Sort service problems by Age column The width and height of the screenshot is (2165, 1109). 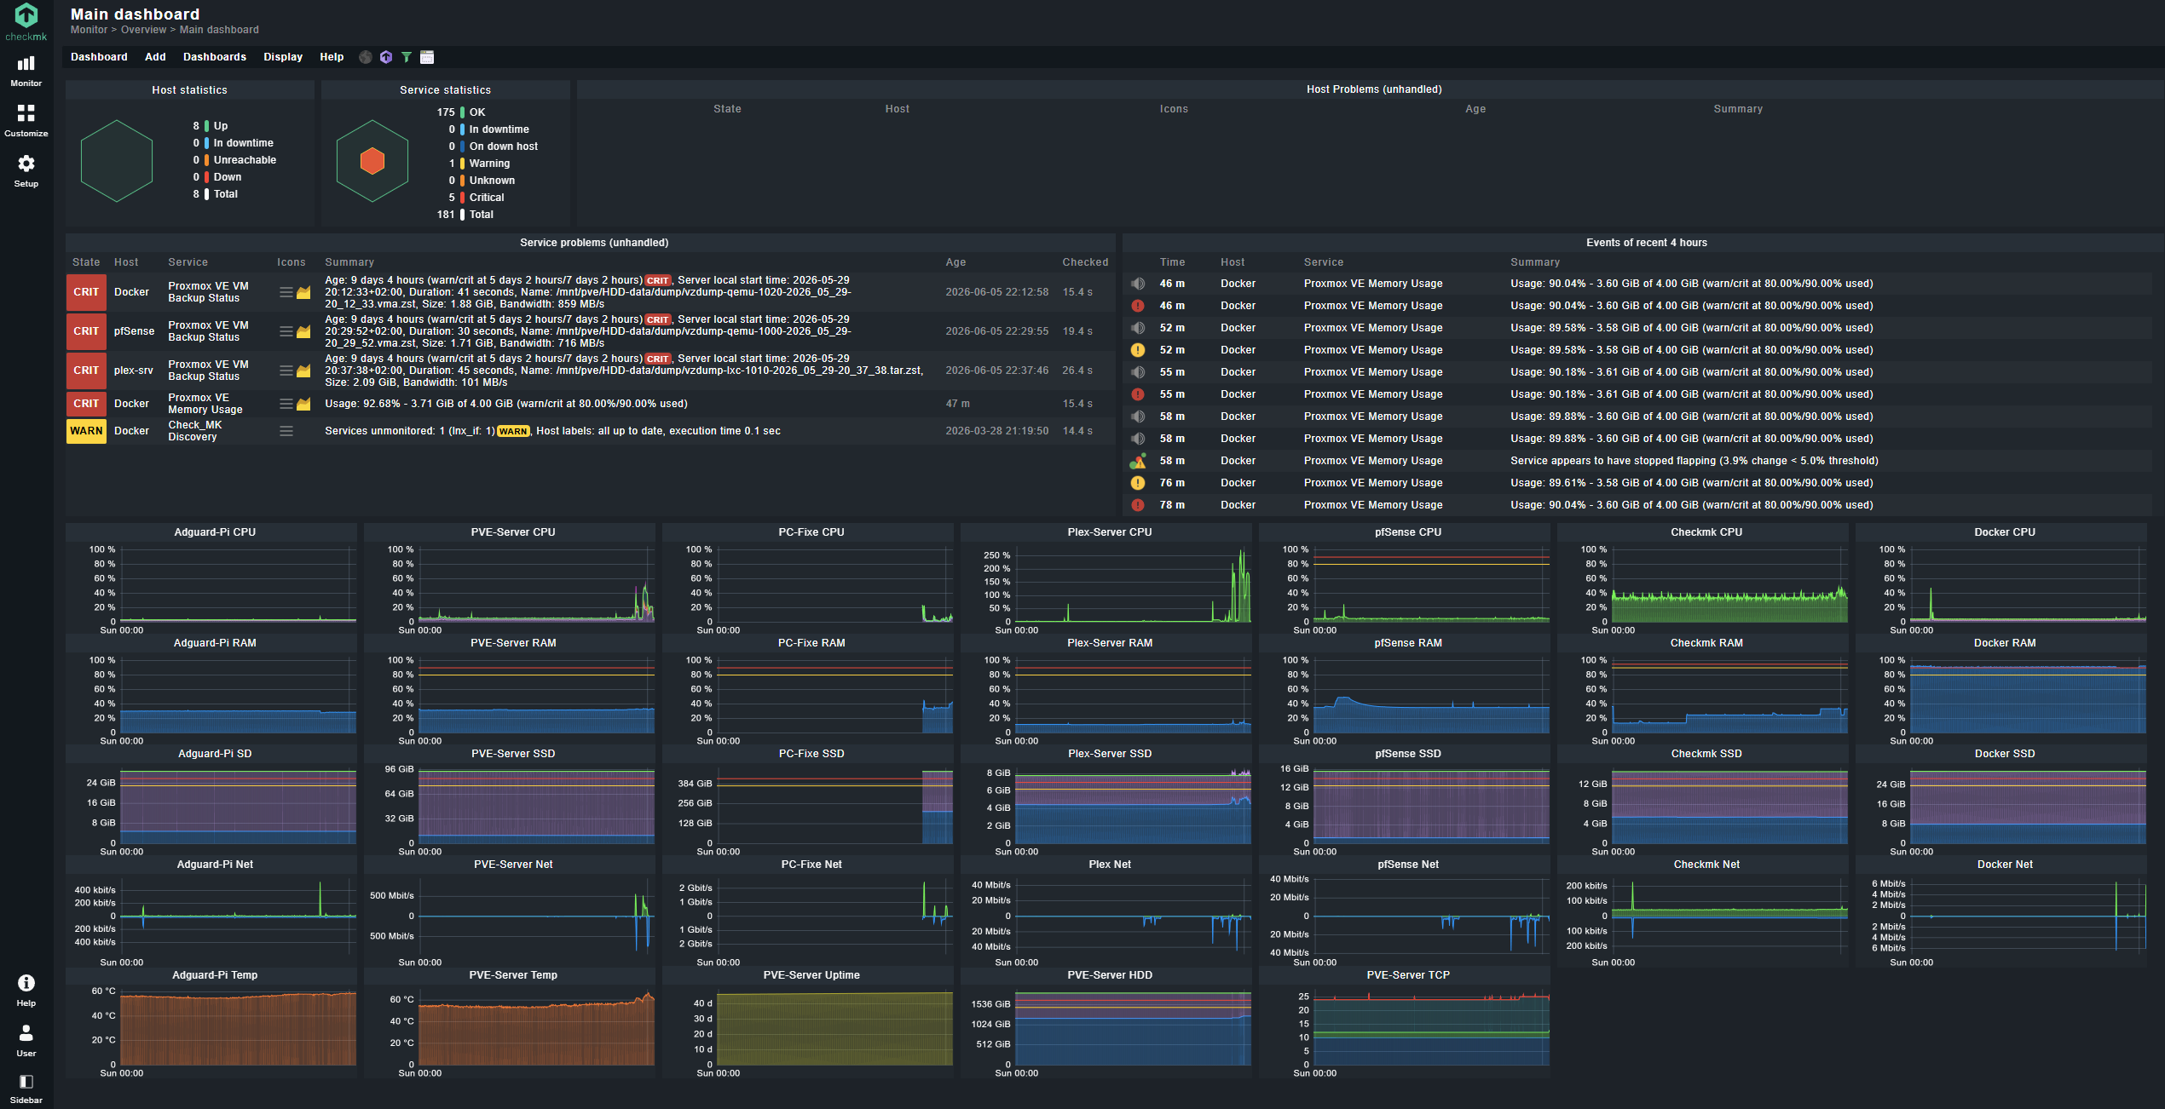[x=955, y=262]
